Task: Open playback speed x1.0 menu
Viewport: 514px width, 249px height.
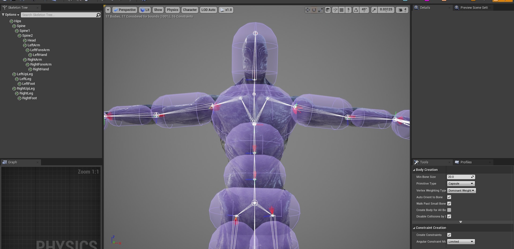Action: (x=226, y=10)
